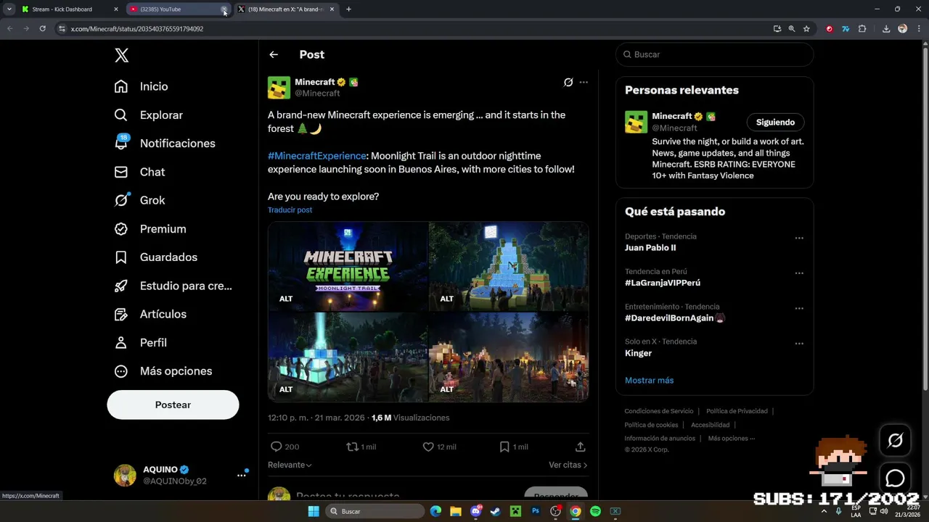Open the Windows Start menu
This screenshot has height=522, width=929.
(314, 511)
